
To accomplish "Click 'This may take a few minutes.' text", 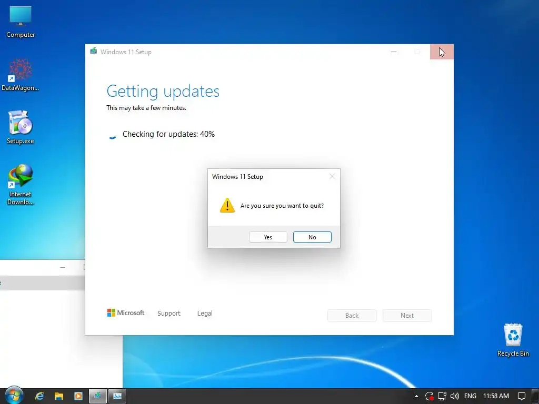I will click(146, 108).
